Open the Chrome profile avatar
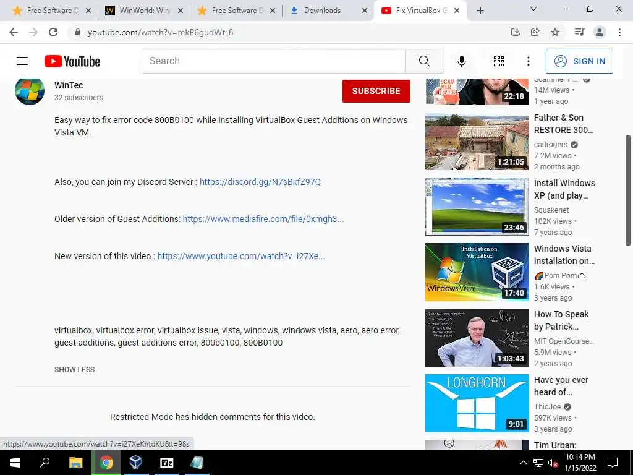 coord(600,32)
